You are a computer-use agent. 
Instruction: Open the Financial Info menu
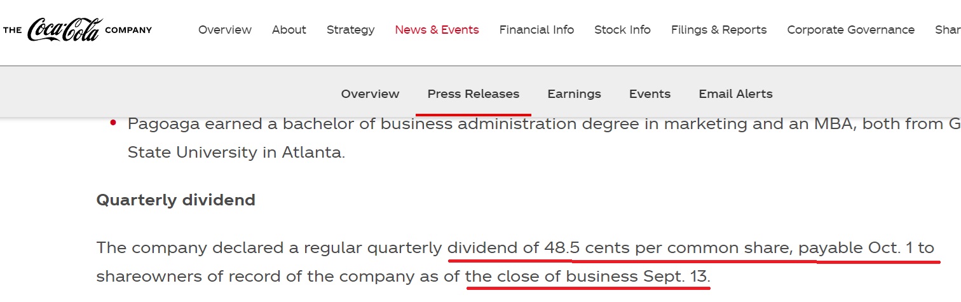click(536, 30)
